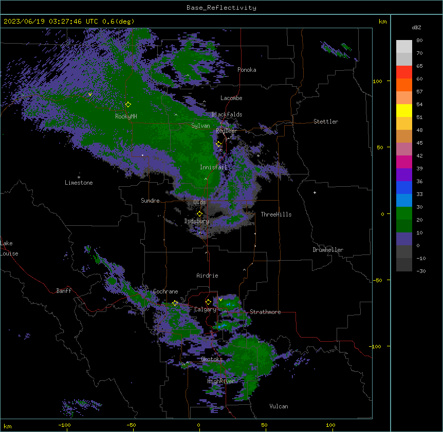Click the yellow station marker near RockyMH
The image size is (443, 432).
pyautogui.click(x=128, y=105)
